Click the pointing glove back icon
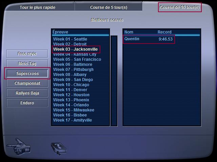This screenshot has height=162, width=217. click(x=19, y=146)
